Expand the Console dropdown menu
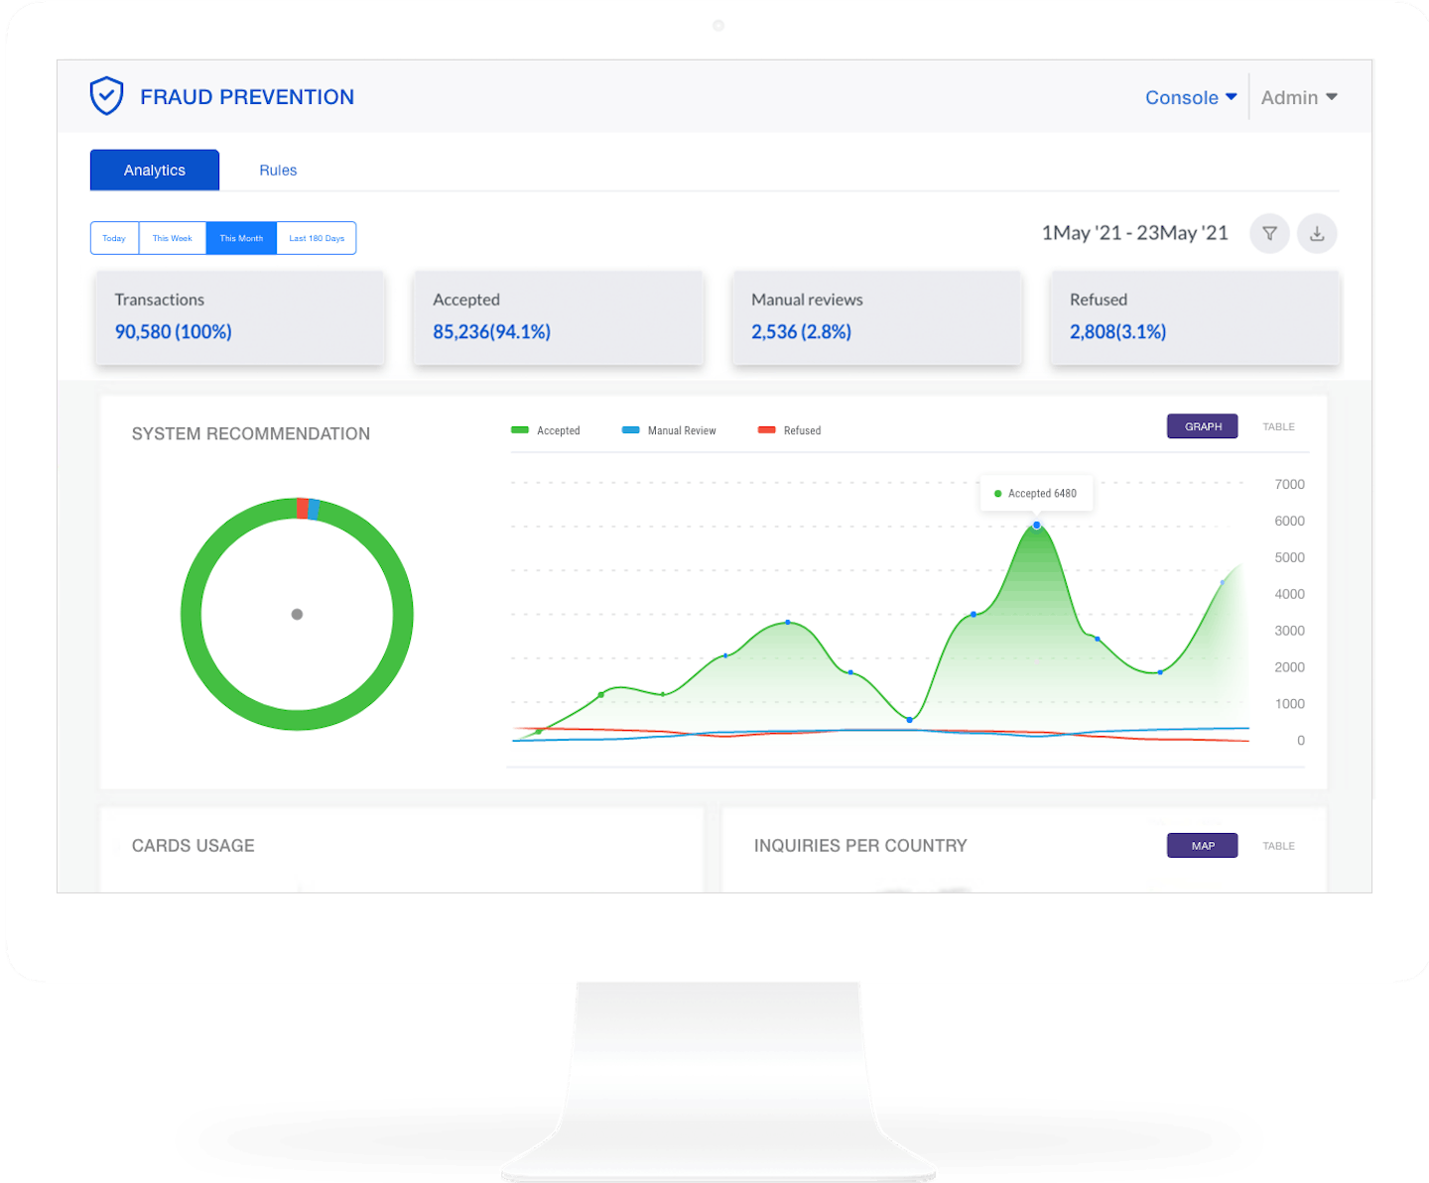Image resolution: width=1429 pixels, height=1183 pixels. [x=1190, y=97]
